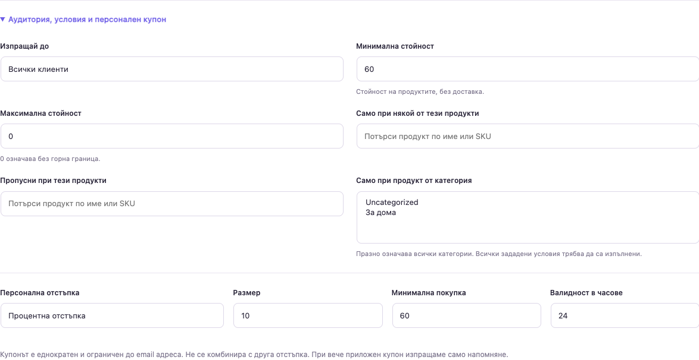Focus 'Само при някой от тези продукти' search

click(x=528, y=136)
